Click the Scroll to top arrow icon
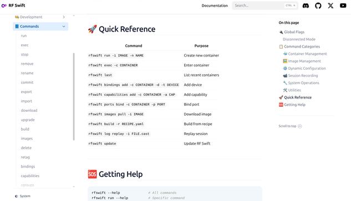Viewport: 351px width, 201px height. (x=300, y=126)
